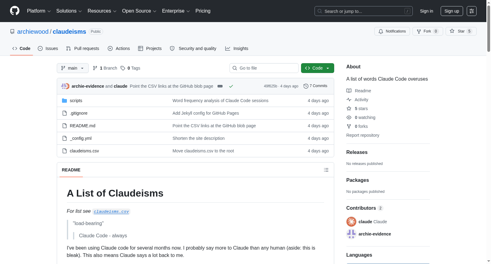Click Report repository link
This screenshot has height=264, width=491.
click(x=363, y=135)
